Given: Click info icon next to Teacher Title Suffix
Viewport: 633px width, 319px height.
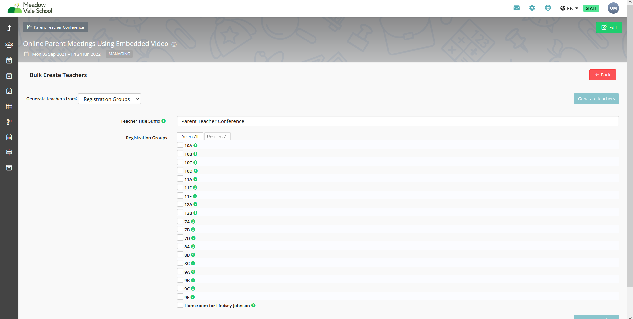Looking at the screenshot, I should pos(164,121).
